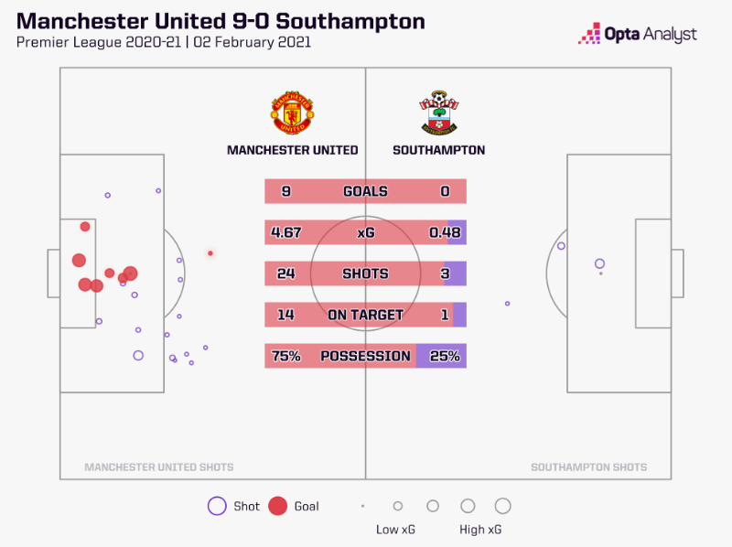732x547 pixels.
Task: Click the Southampton club crest
Action: pos(438,113)
